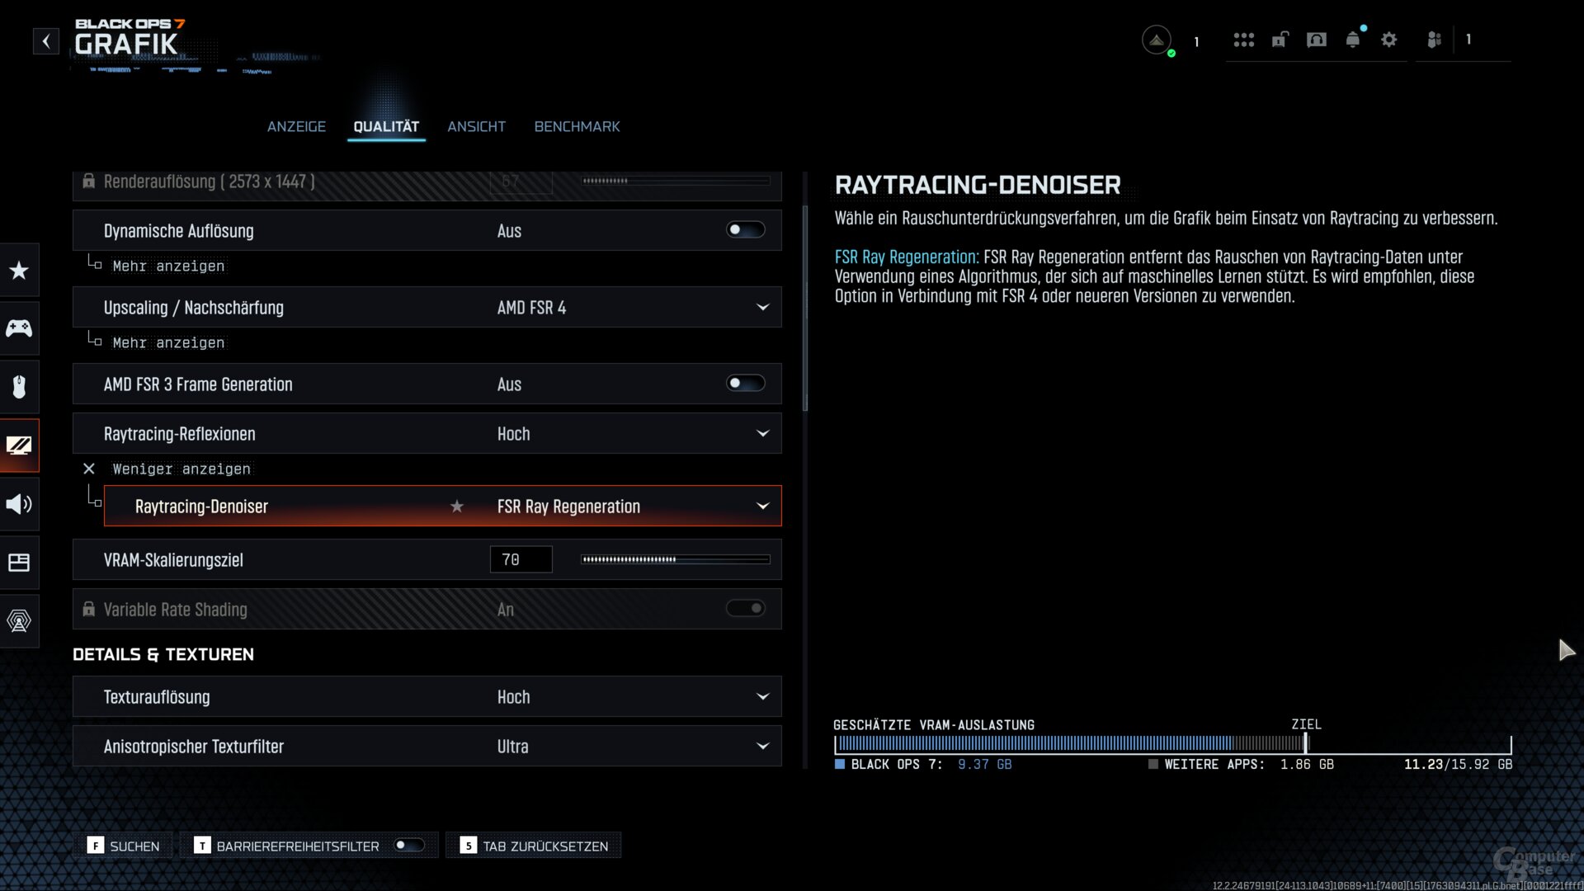Viewport: 1584px width, 891px height.
Task: Click the social/friends icon at top right
Action: [1434, 40]
